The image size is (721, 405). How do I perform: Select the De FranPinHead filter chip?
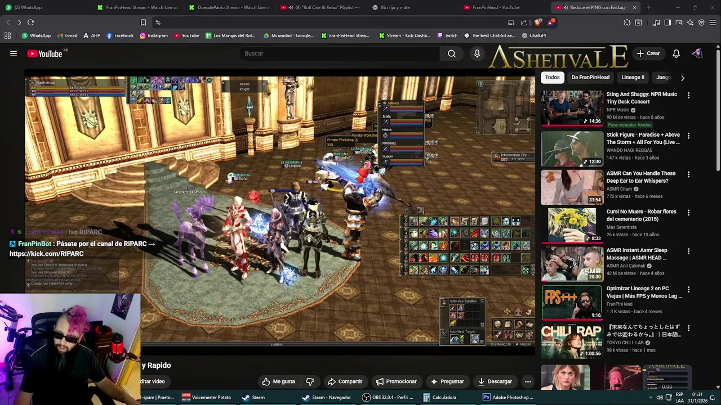pyautogui.click(x=590, y=78)
